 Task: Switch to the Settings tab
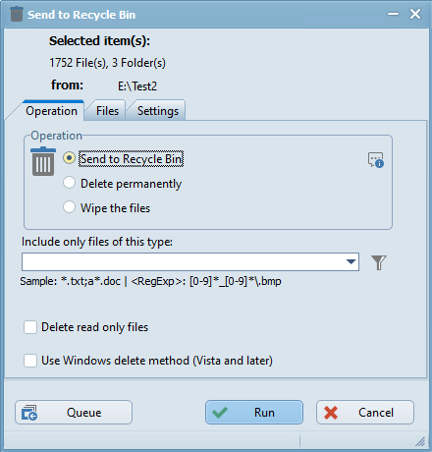[x=158, y=111]
